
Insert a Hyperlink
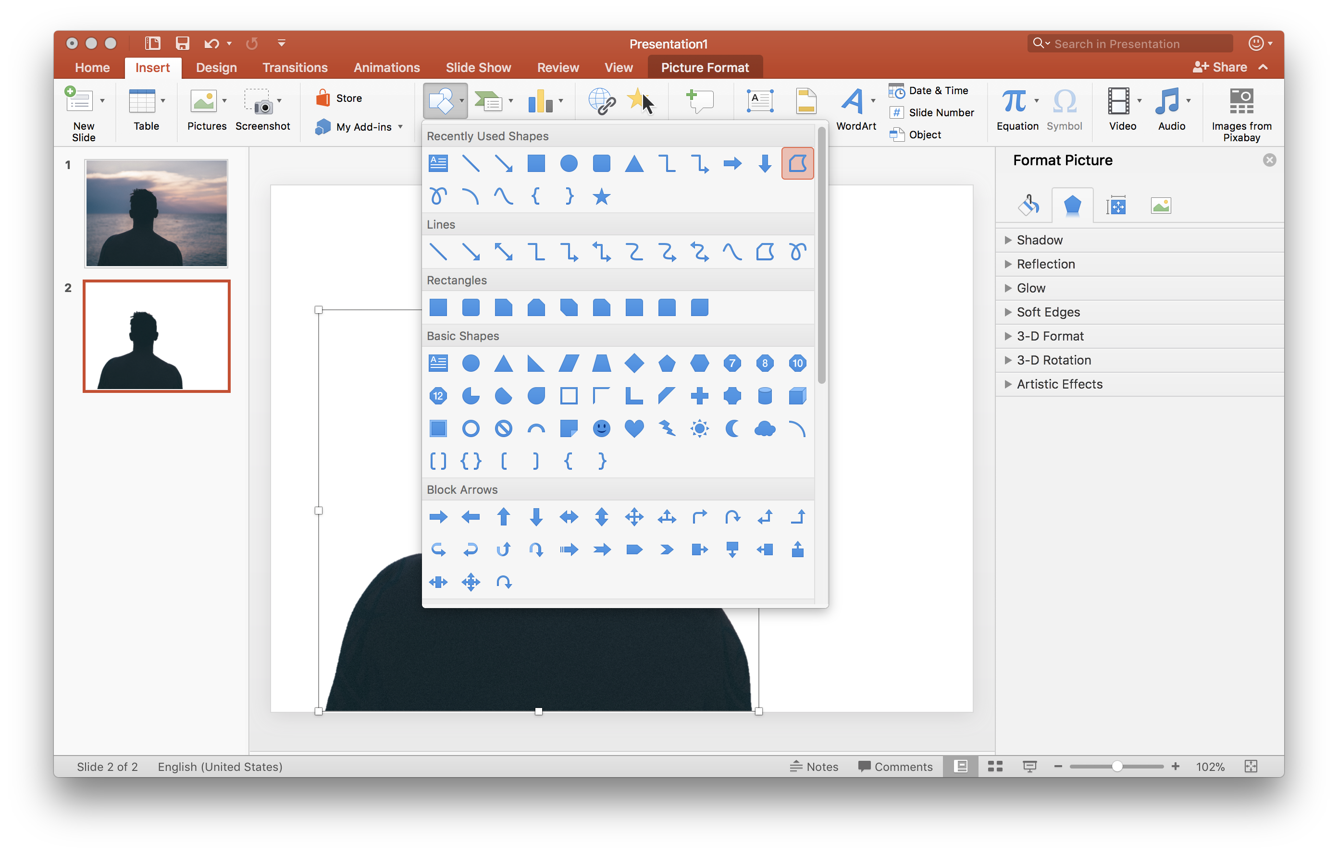click(x=602, y=101)
